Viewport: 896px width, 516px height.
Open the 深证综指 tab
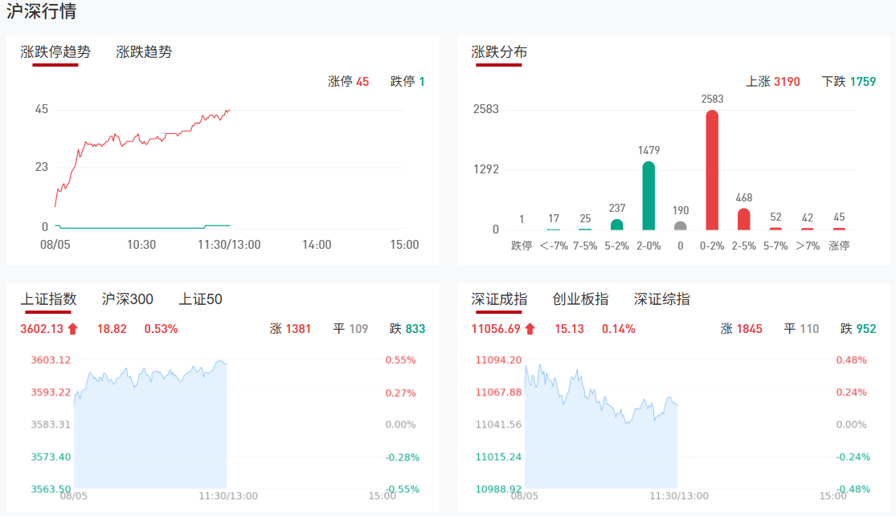(661, 299)
